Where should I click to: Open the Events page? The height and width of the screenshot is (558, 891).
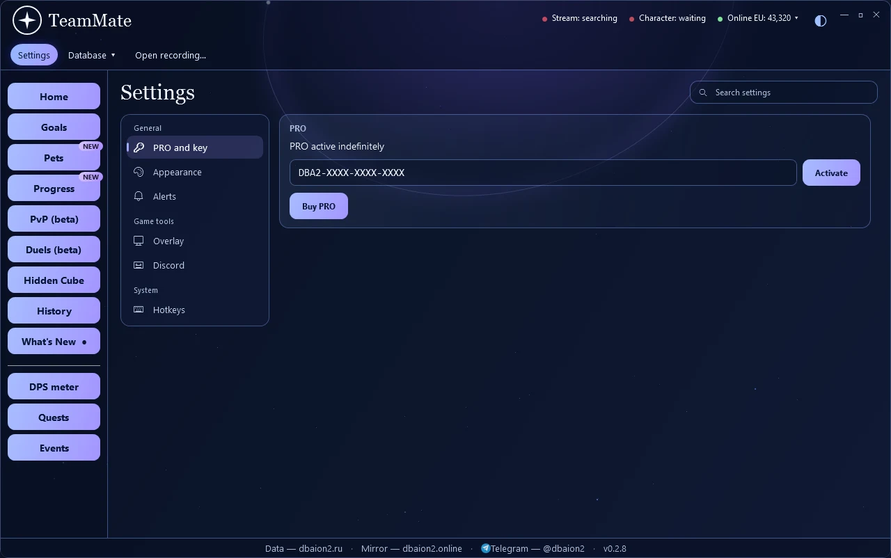pos(54,448)
